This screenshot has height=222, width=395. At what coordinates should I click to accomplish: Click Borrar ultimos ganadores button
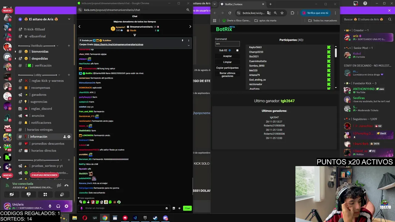point(227,75)
